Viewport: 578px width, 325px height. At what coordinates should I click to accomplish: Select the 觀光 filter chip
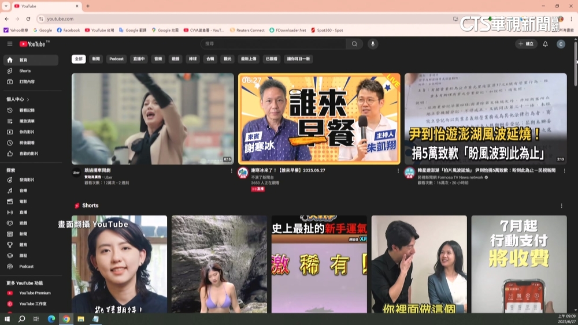click(x=227, y=59)
